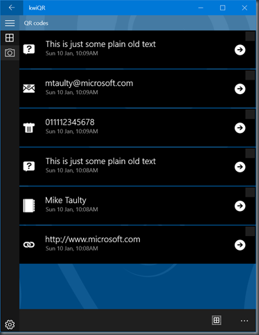Open arrow for 10:09AM plain text entry
259x335 pixels.
[240, 50]
